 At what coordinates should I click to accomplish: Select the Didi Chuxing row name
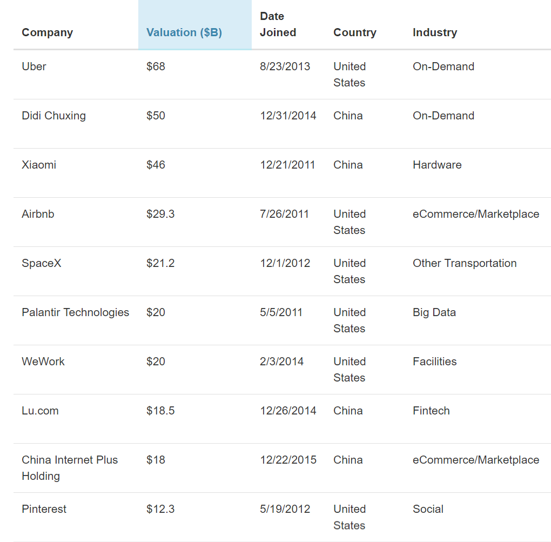pyautogui.click(x=53, y=116)
